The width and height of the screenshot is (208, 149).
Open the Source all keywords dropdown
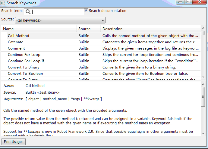60,20
